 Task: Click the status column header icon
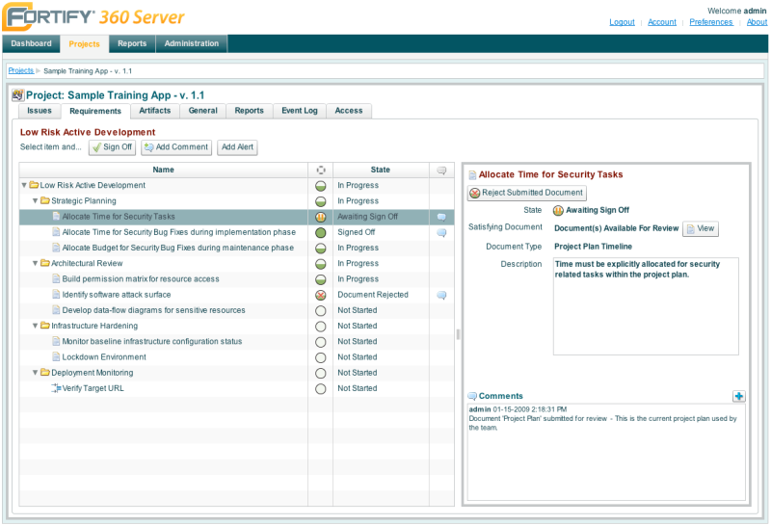point(320,170)
